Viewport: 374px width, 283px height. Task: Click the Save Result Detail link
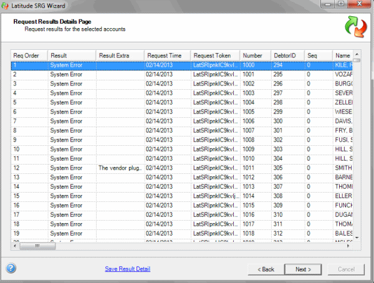tap(128, 269)
